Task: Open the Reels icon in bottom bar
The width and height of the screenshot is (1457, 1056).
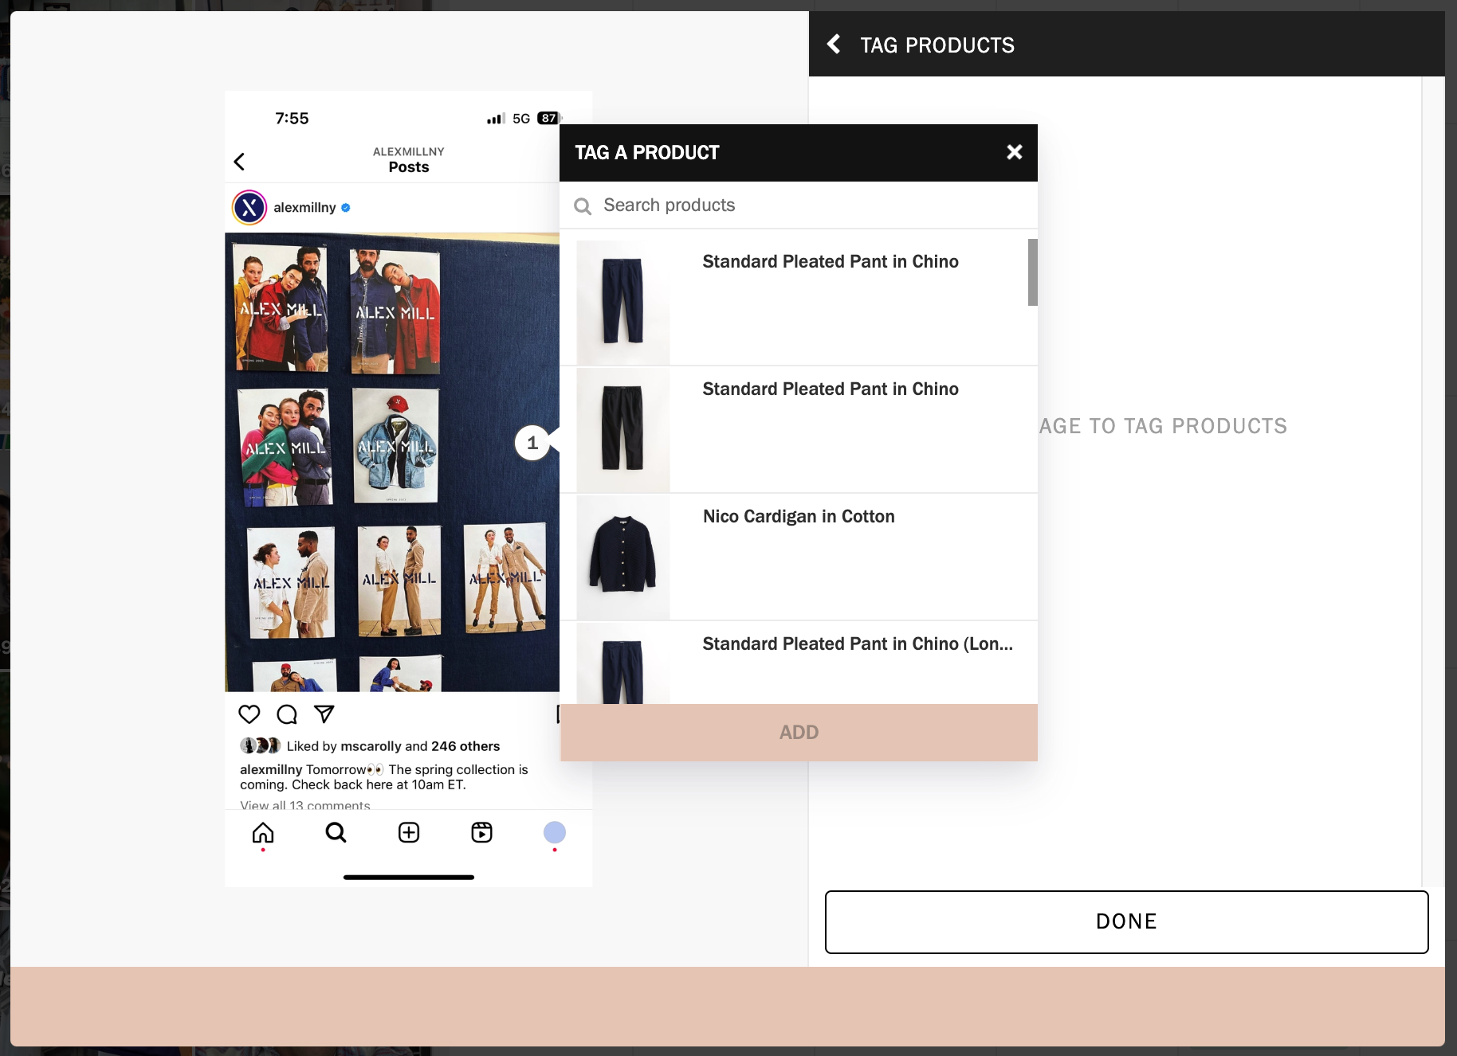Action: point(481,833)
